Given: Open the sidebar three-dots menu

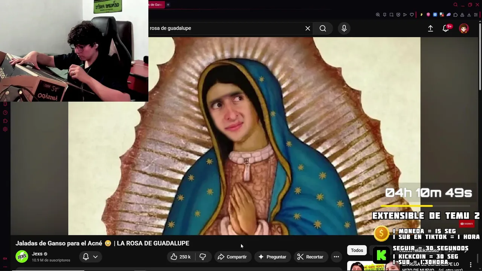Looking at the screenshot, I should point(5,266).
